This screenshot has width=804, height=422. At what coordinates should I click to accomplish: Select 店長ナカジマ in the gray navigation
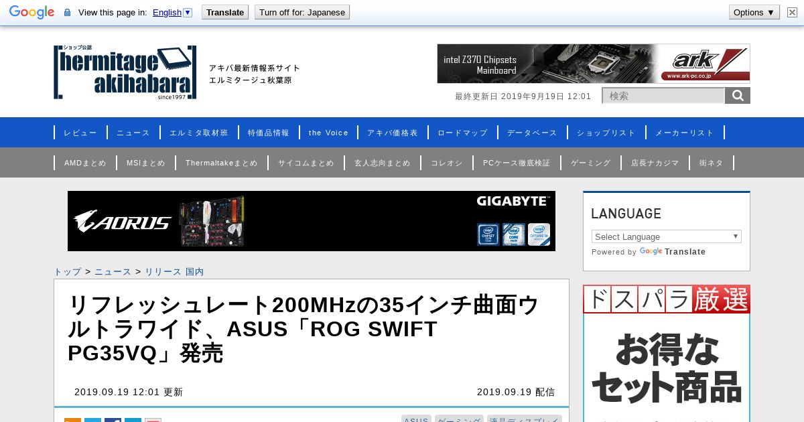(655, 163)
